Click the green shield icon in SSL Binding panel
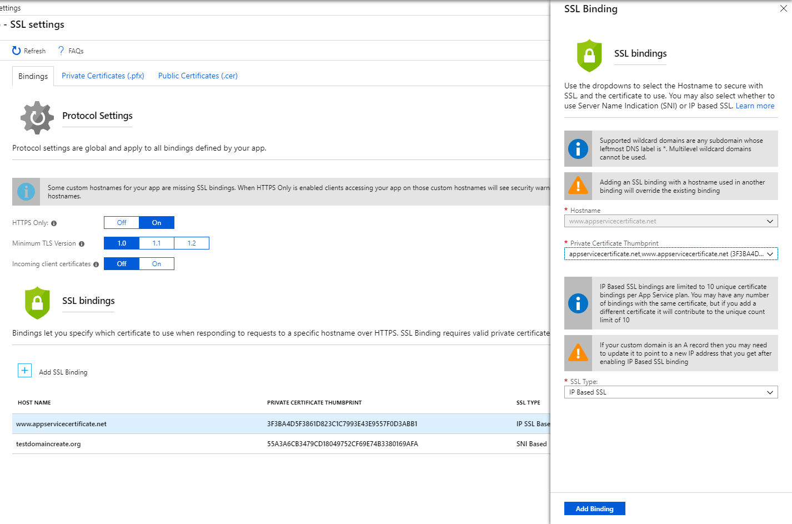Viewport: 792px width, 524px height. pyautogui.click(x=589, y=56)
